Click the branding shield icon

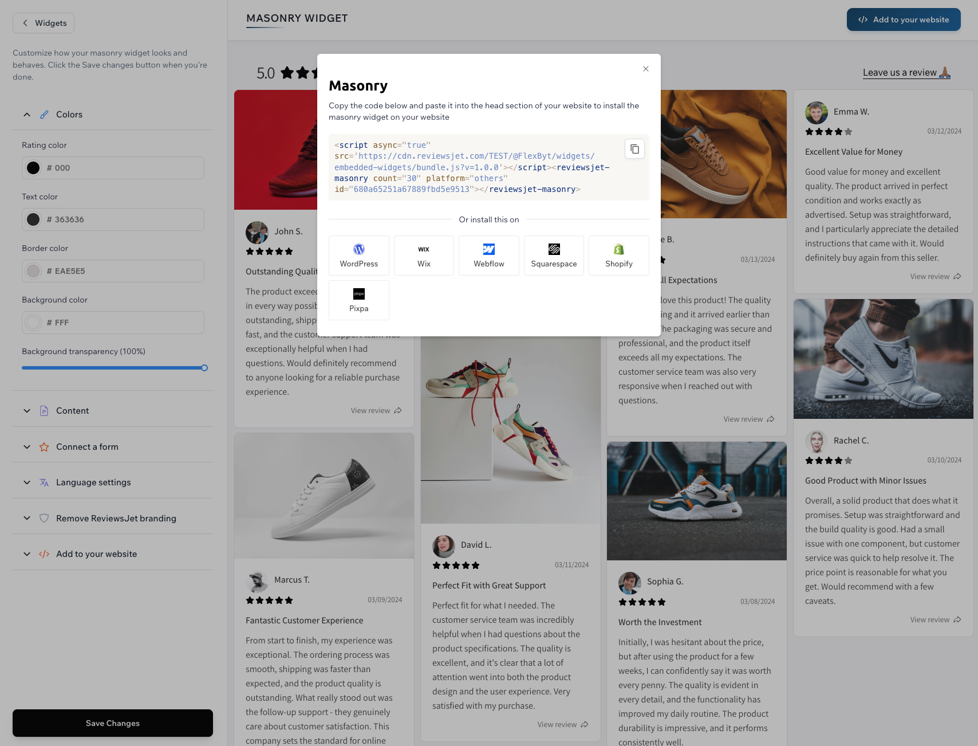[44, 519]
